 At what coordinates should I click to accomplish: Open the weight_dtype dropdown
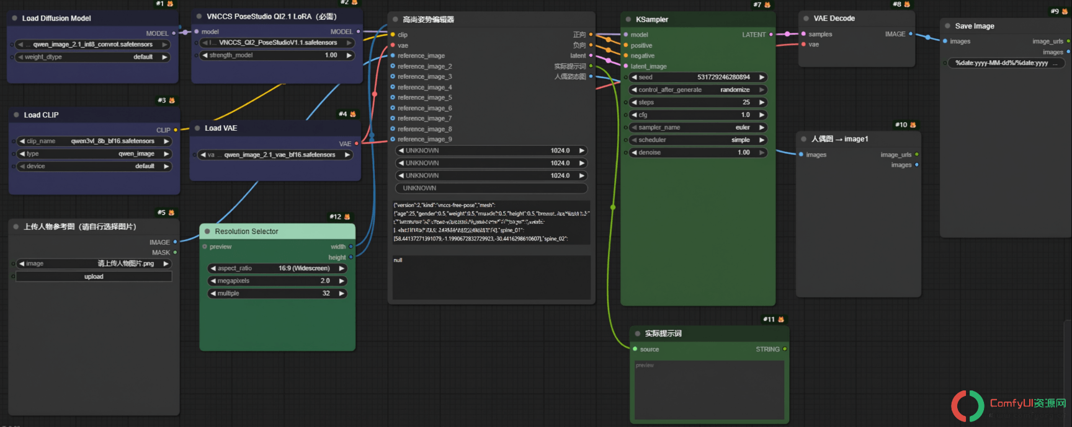(93, 57)
